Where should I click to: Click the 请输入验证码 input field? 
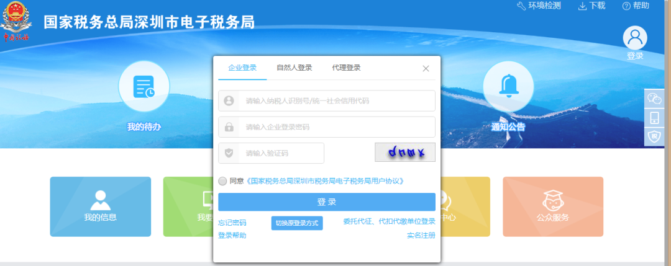(x=272, y=153)
